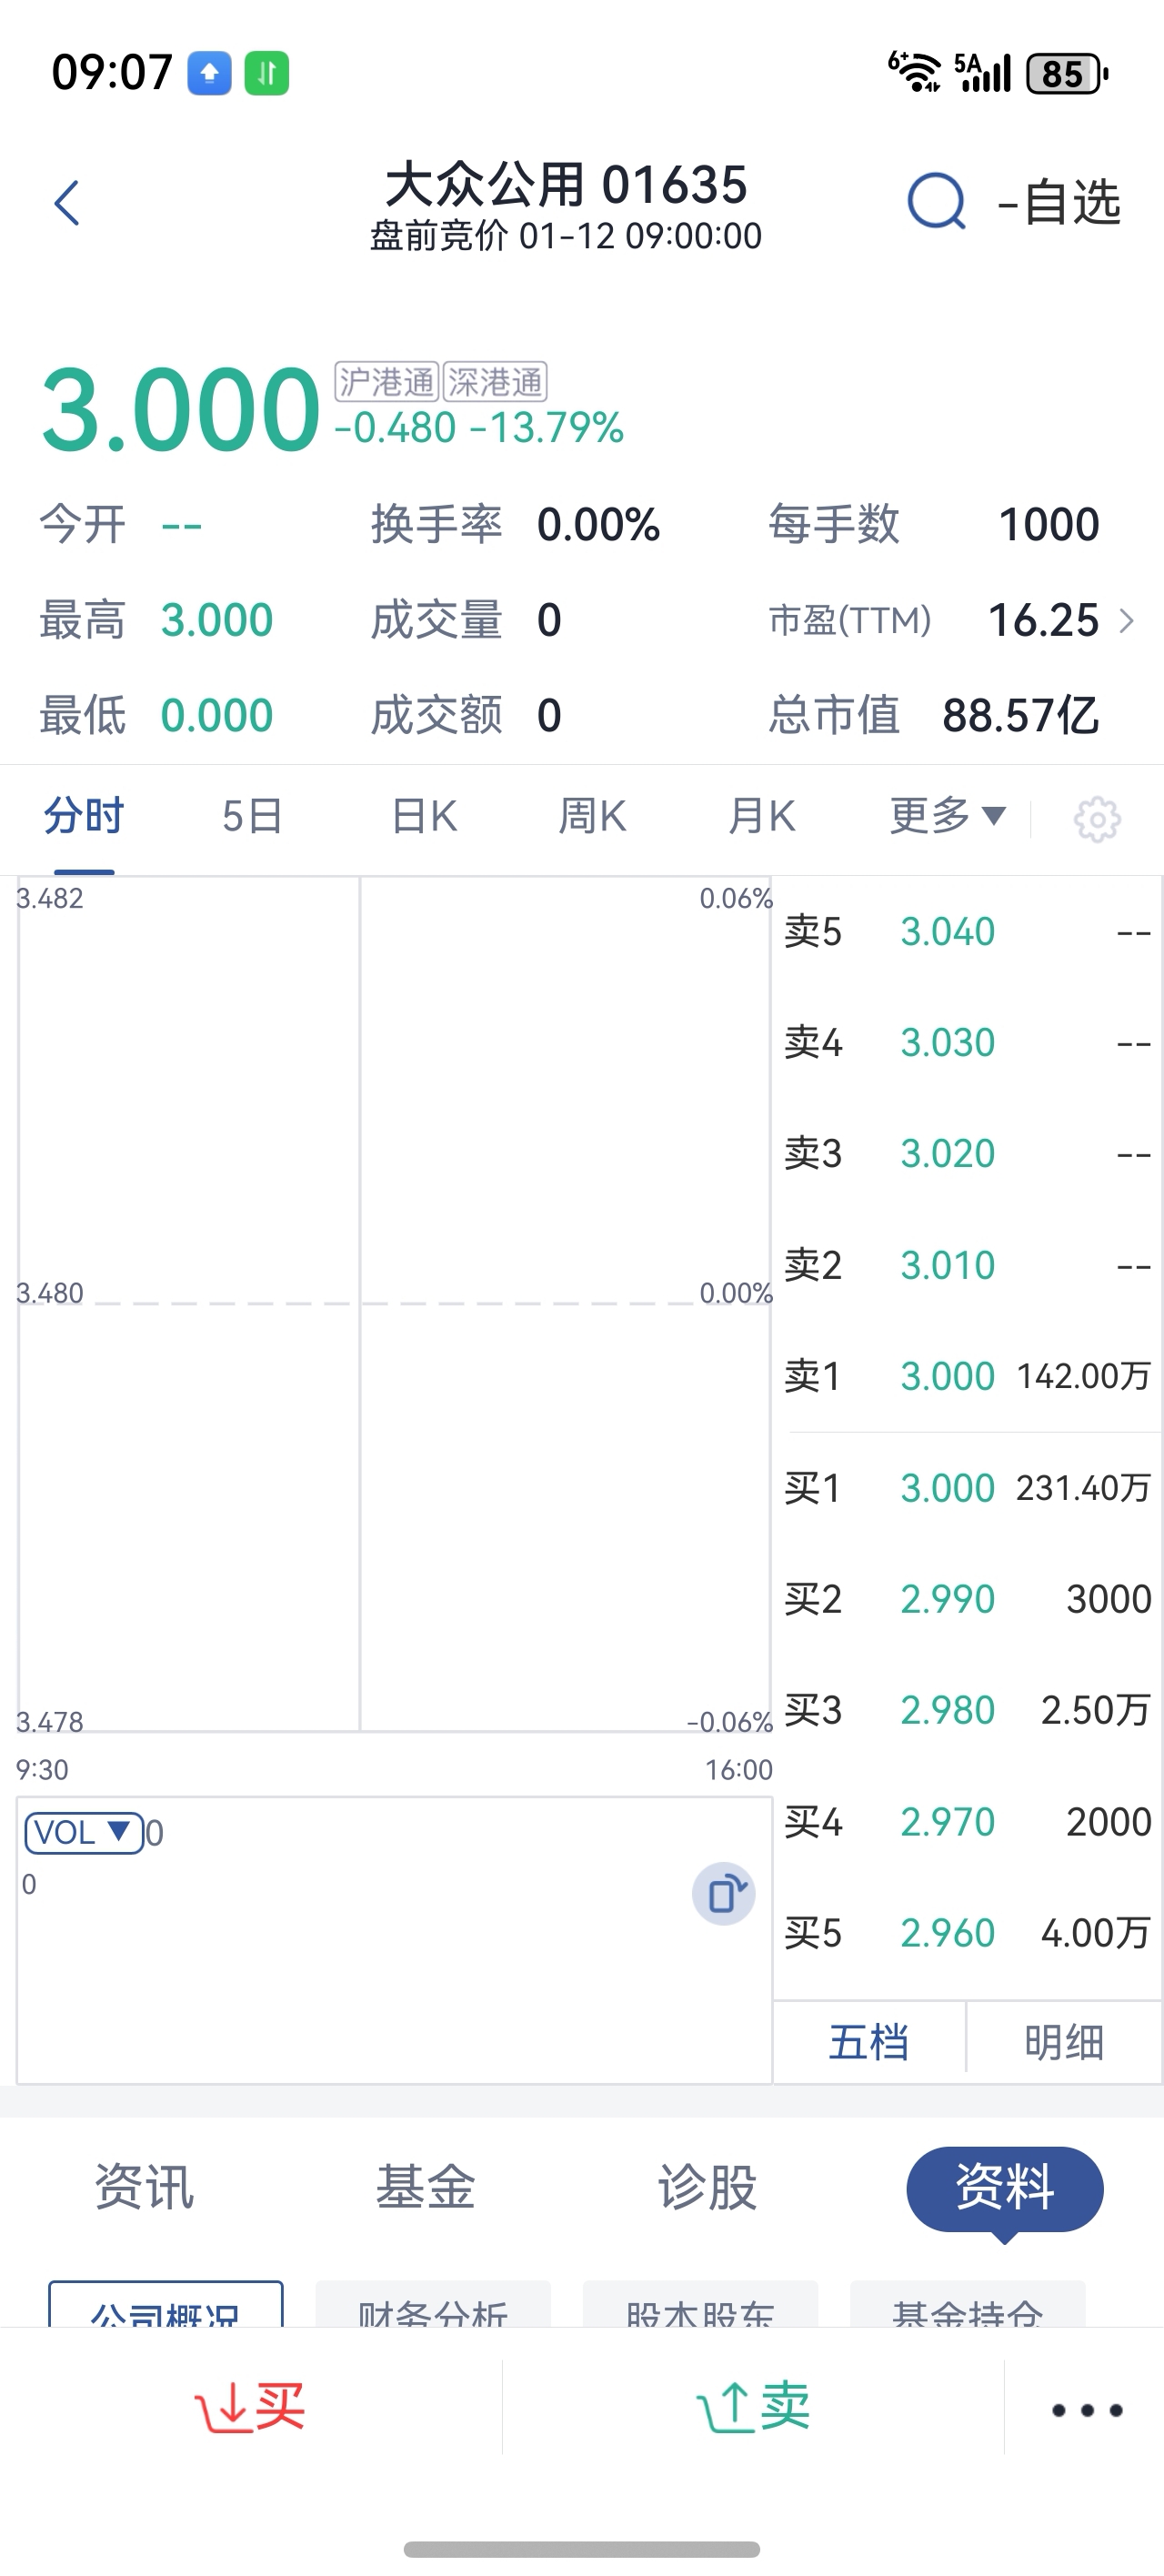Tap the 卖1 price 3.000 row
Image resolution: width=1164 pixels, height=2576 pixels.
pos(966,1376)
